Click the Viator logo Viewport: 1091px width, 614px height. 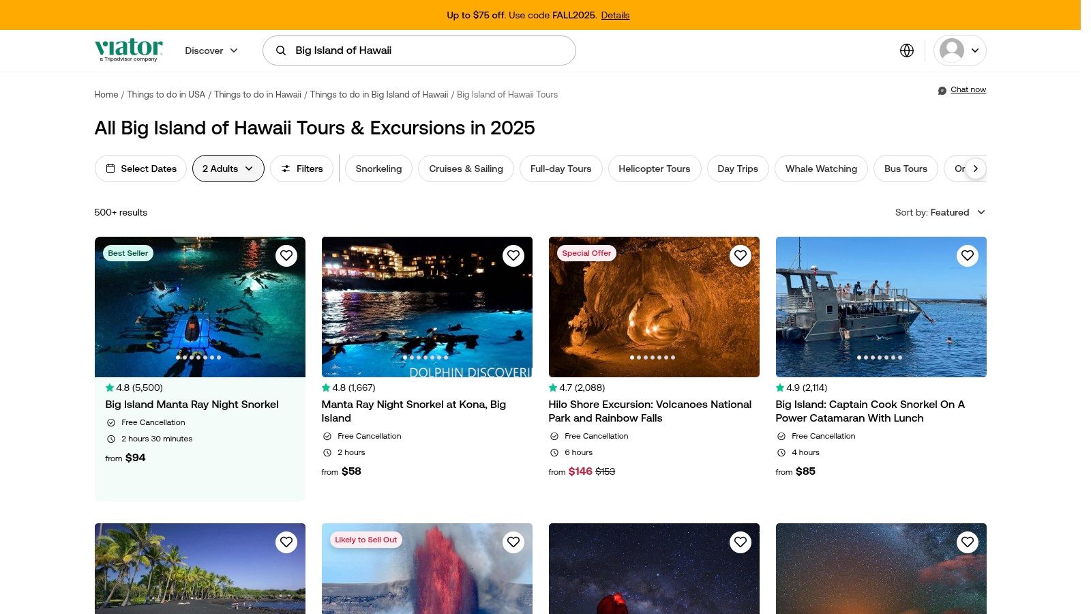[128, 49]
